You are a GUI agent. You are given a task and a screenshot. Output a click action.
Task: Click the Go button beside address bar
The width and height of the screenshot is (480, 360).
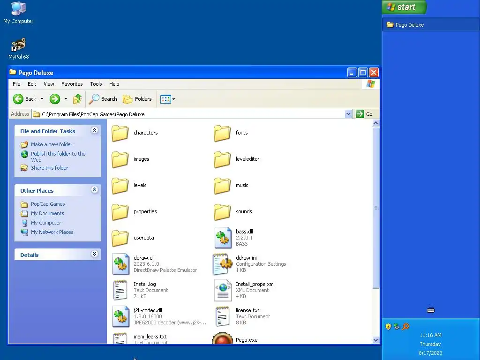pyautogui.click(x=364, y=114)
